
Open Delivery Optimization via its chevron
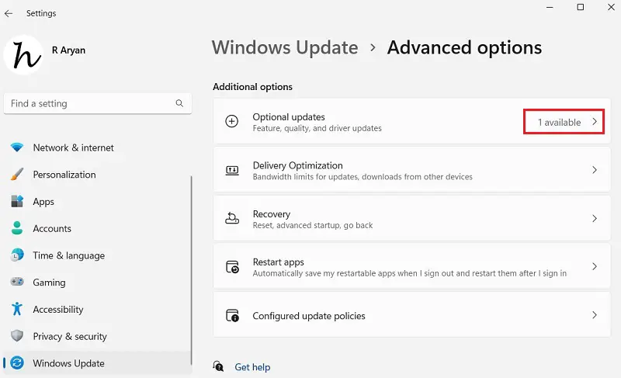click(x=595, y=170)
